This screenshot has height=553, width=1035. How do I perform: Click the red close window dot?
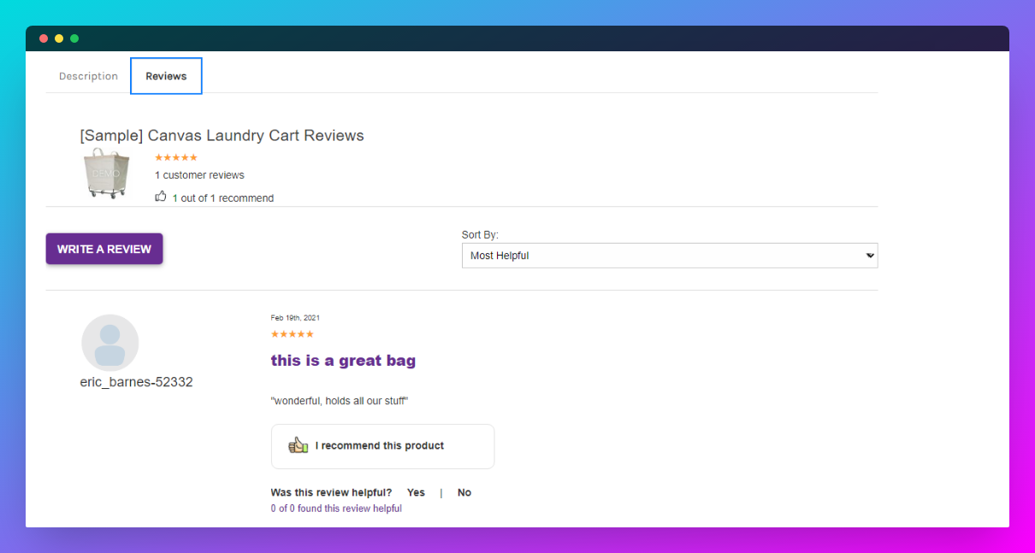coord(44,38)
